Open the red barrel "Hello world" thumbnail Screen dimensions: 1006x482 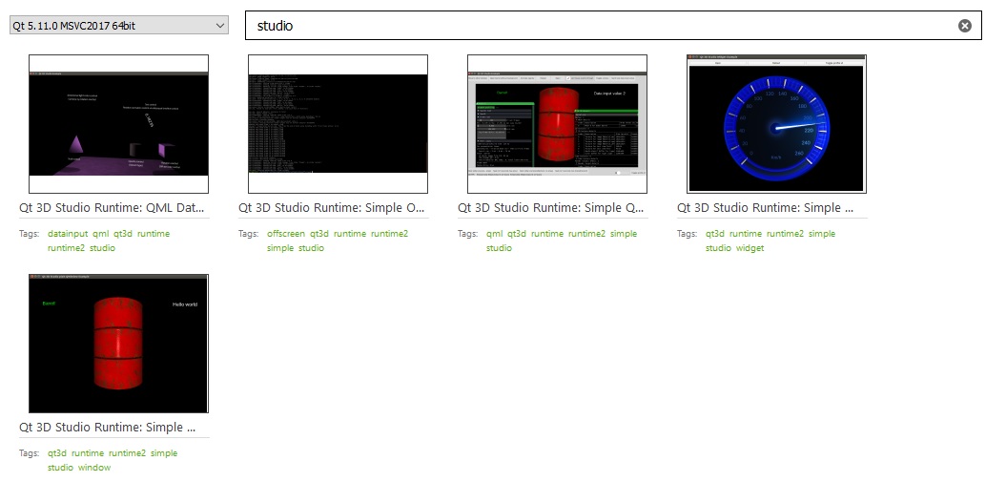[118, 344]
